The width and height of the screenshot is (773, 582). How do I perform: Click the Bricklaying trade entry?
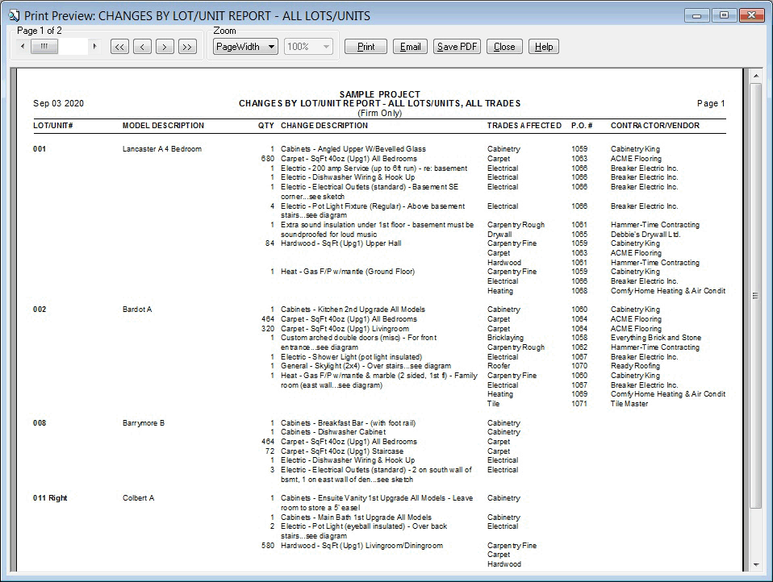click(506, 338)
